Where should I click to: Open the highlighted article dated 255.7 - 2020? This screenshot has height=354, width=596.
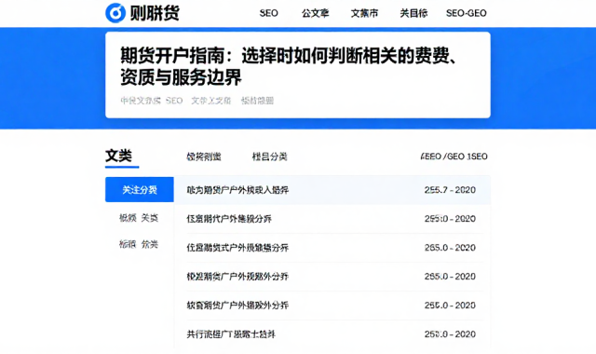coord(332,190)
